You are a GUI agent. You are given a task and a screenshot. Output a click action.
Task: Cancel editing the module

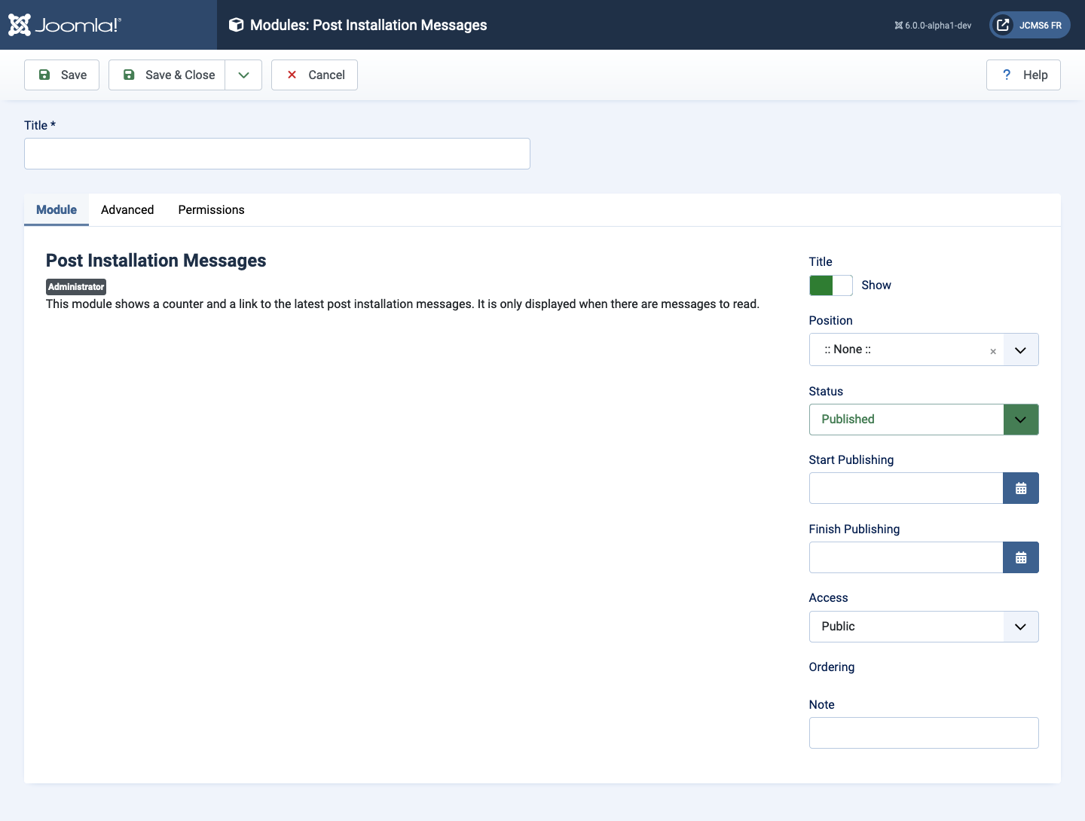[314, 75]
